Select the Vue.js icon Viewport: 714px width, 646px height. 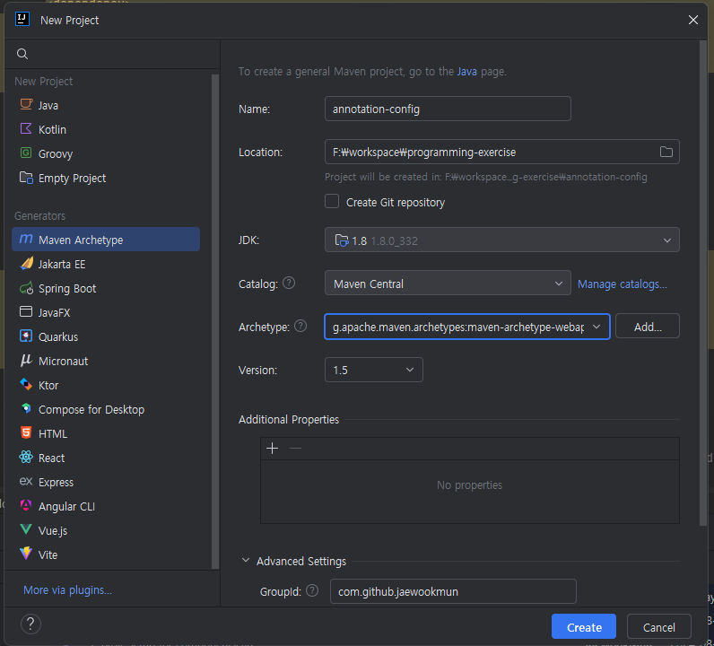pos(26,529)
